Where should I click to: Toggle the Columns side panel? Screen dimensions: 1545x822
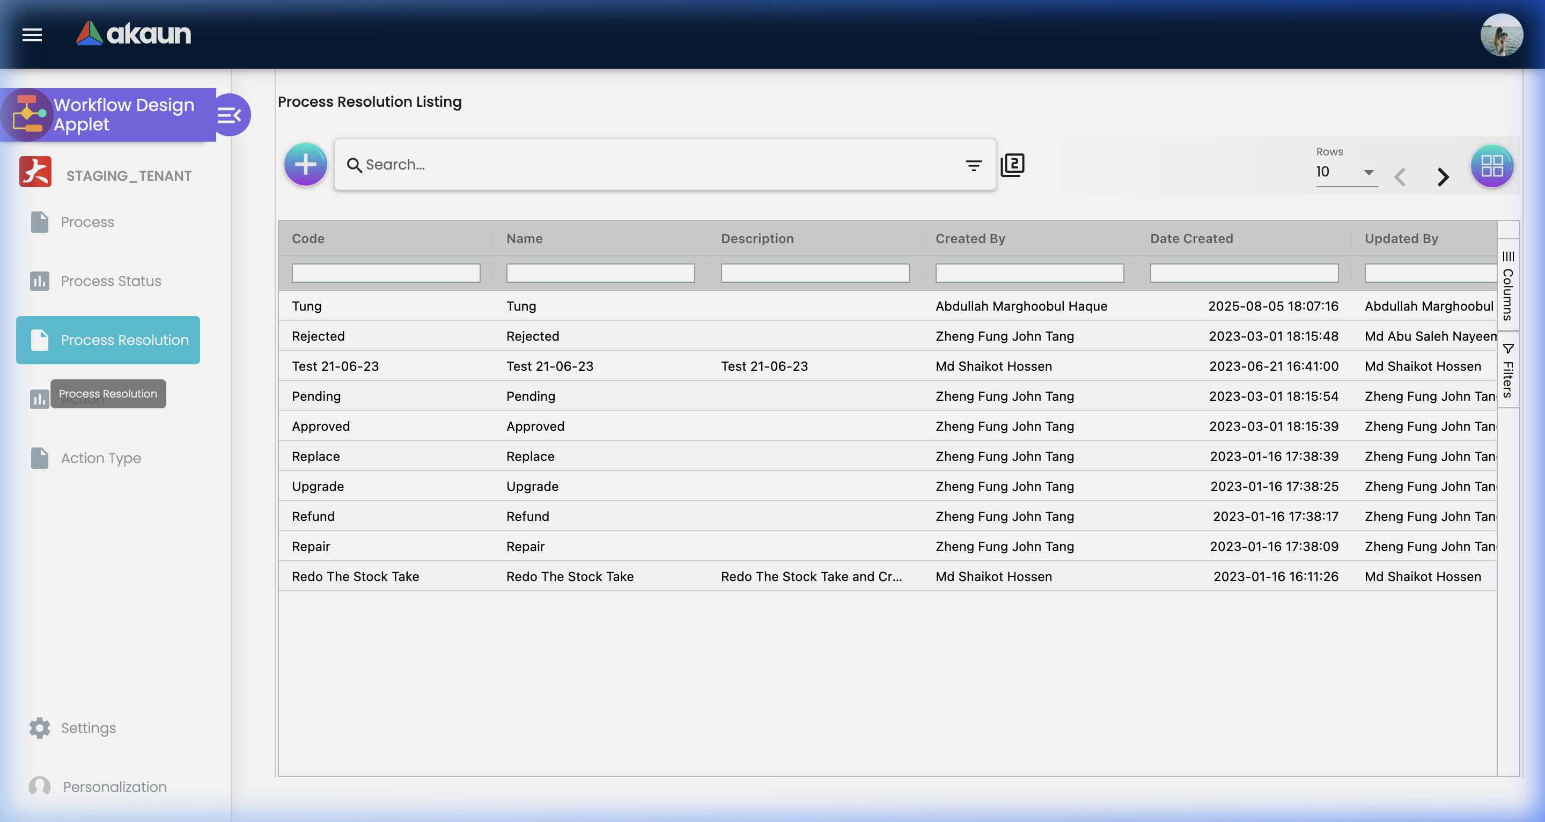pos(1508,285)
